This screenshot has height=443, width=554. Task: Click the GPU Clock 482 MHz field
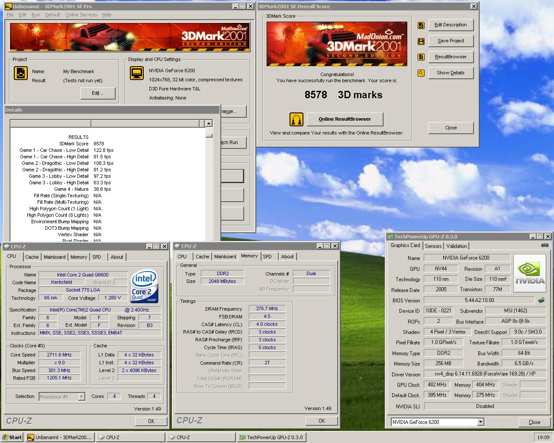(437, 385)
